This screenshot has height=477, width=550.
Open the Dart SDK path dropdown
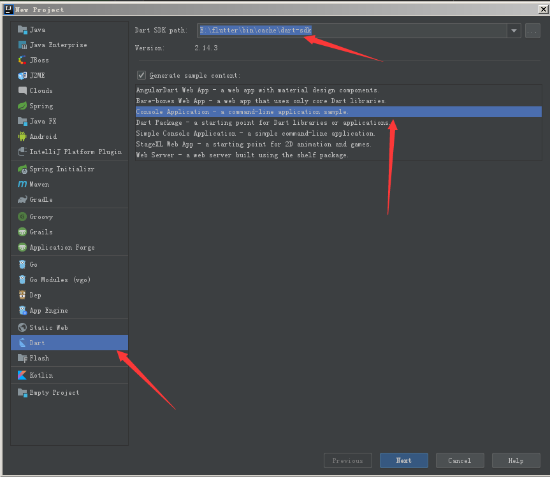coord(514,31)
